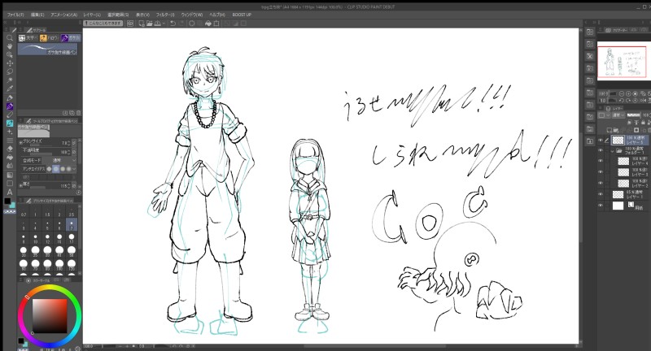
Task: Click the New Raster Layer icon
Action: click(609, 130)
